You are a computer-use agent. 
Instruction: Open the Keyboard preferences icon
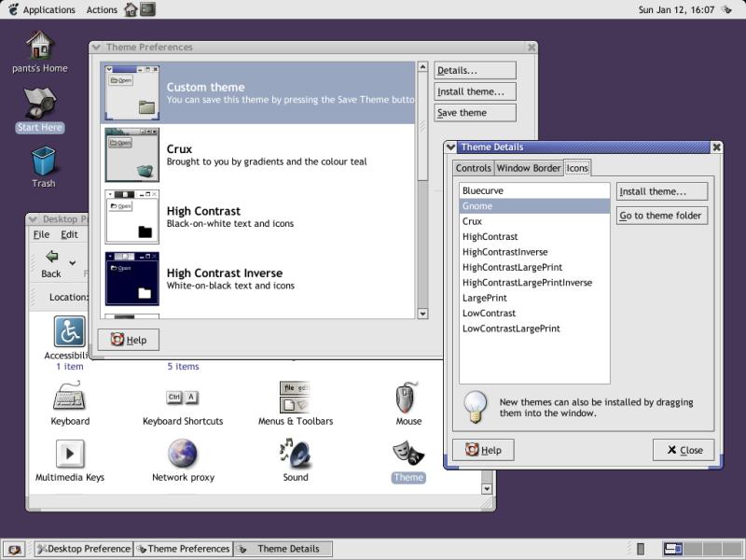click(x=70, y=399)
